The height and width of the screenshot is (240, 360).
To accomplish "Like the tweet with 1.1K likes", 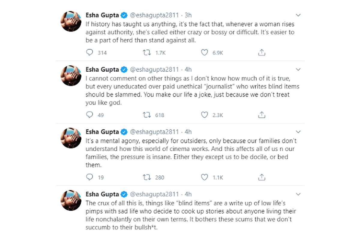I will click(204, 177).
